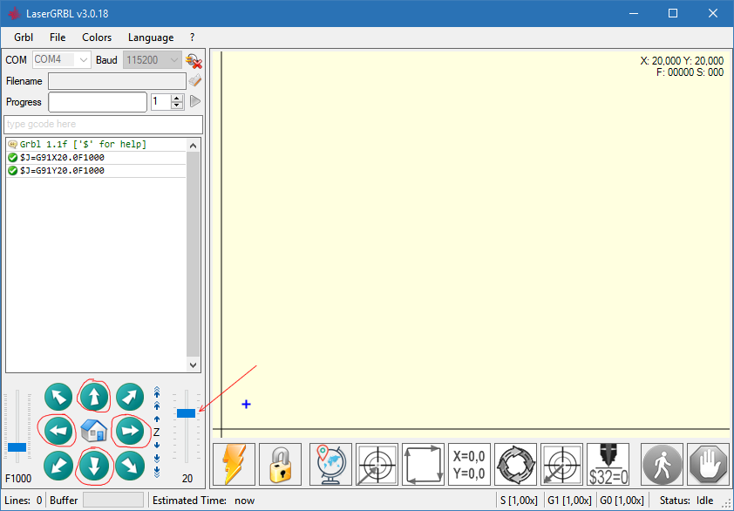734x511 pixels.
Task: Click the padlock unlock button
Action: [280, 464]
